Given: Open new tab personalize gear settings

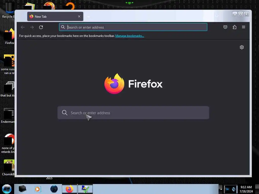Looking at the screenshot, I should tap(242, 47).
